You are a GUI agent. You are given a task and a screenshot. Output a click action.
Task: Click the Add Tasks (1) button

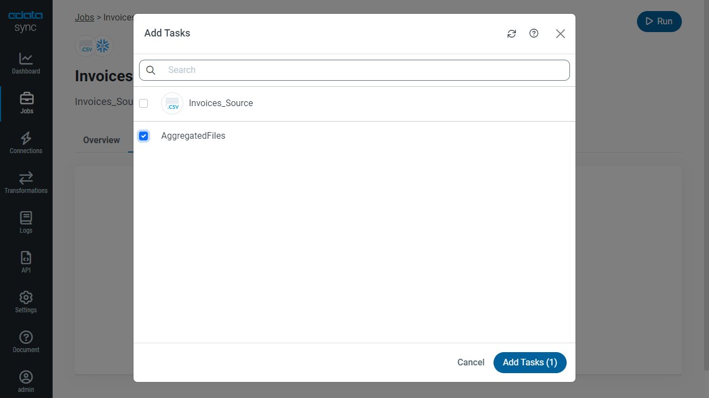pyautogui.click(x=530, y=363)
